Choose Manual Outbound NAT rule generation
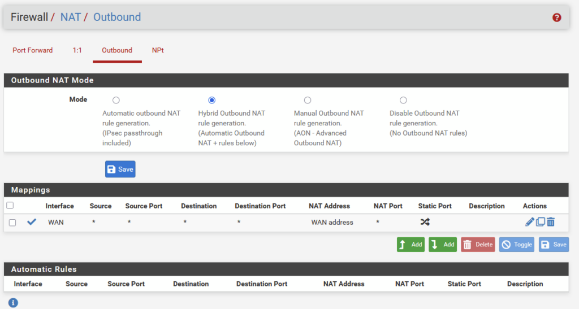 [x=308, y=101]
